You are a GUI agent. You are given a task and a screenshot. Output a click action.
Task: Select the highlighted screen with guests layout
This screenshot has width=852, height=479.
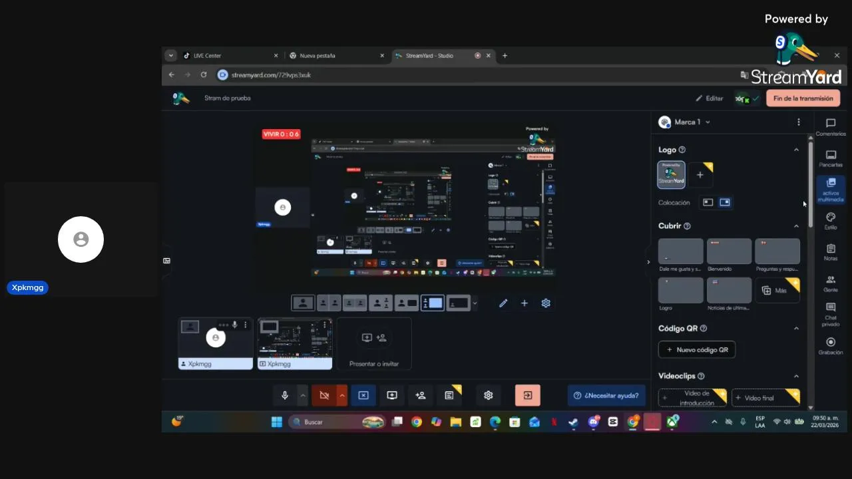433,303
